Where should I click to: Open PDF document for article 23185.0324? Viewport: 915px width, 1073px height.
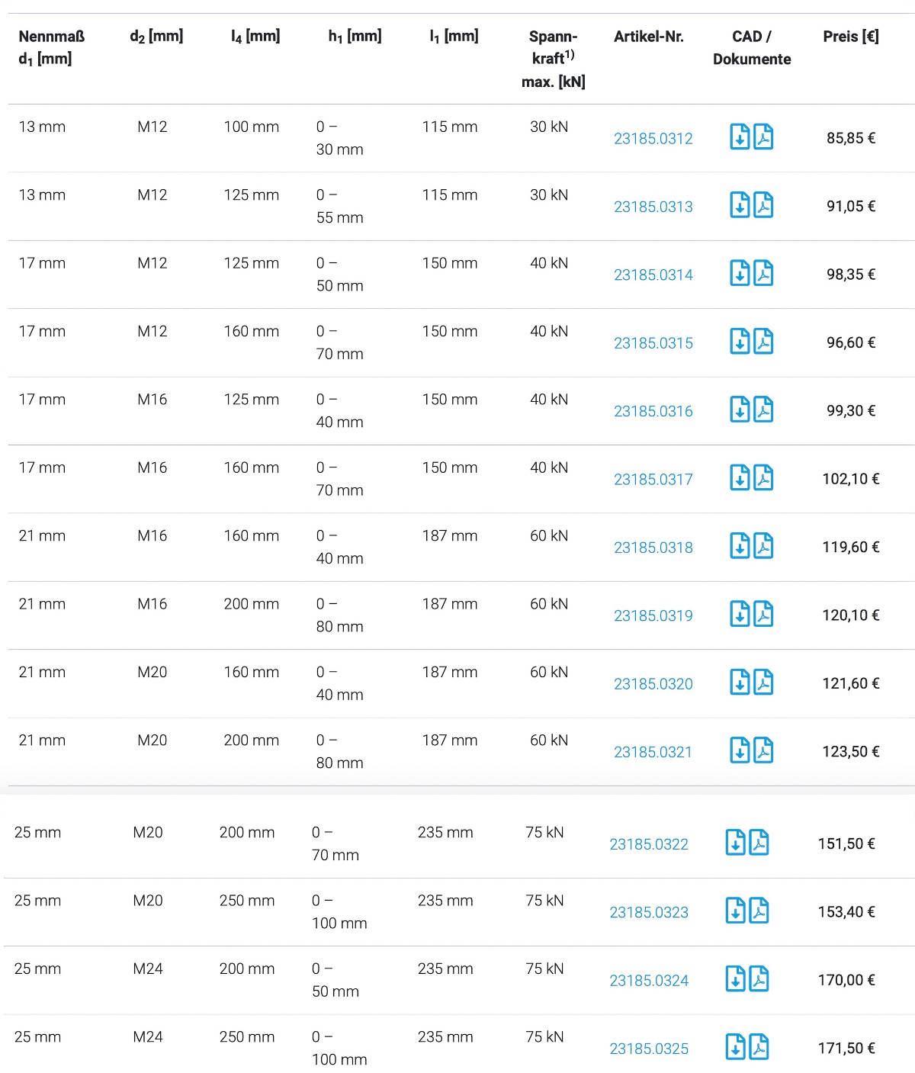click(759, 979)
